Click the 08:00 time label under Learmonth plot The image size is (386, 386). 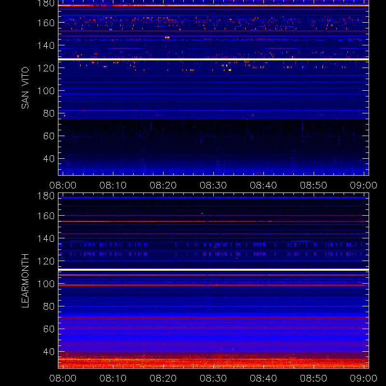tap(63, 378)
